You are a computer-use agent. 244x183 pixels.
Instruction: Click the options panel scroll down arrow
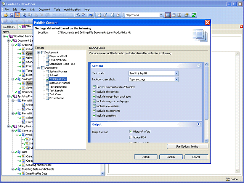click(x=206, y=140)
